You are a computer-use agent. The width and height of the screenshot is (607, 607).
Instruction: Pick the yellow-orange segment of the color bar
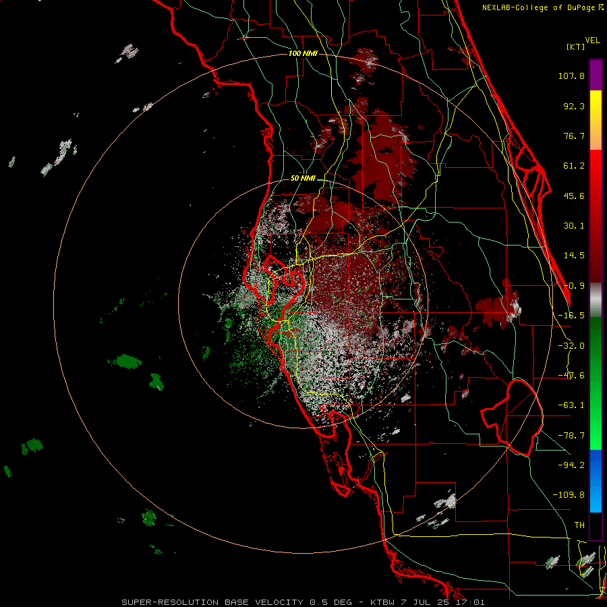click(596, 121)
